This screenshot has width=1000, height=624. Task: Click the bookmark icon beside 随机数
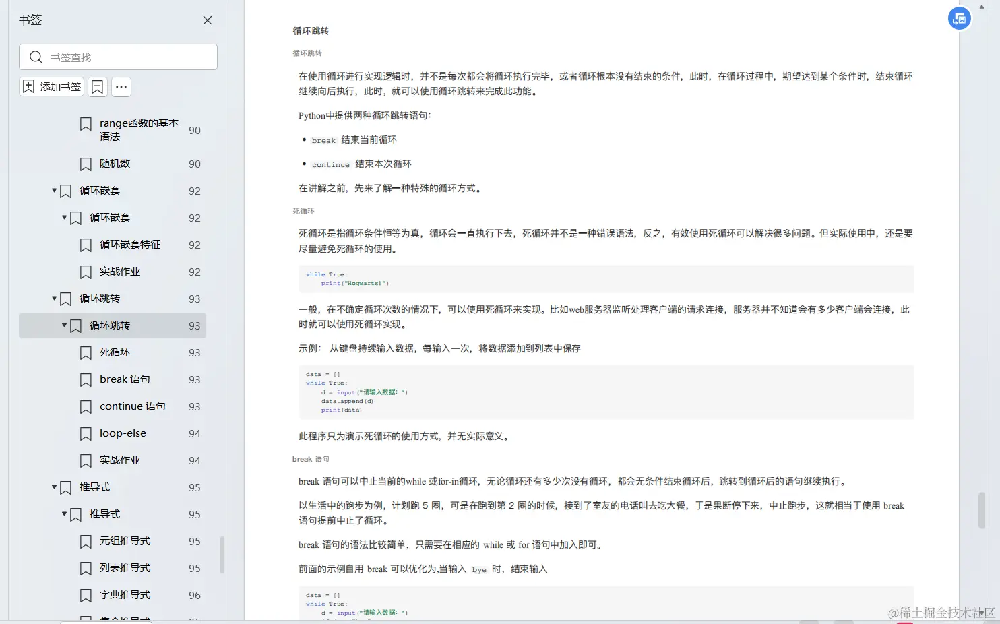click(86, 164)
